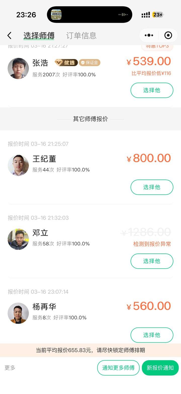The image size is (181, 394).
Task: Choose 邓立 with the 选择他 button
Action: click(152, 261)
